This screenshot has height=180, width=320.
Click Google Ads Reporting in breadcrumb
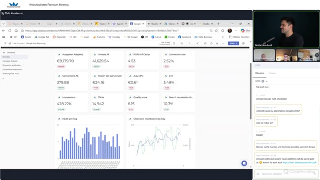coord(36,43)
